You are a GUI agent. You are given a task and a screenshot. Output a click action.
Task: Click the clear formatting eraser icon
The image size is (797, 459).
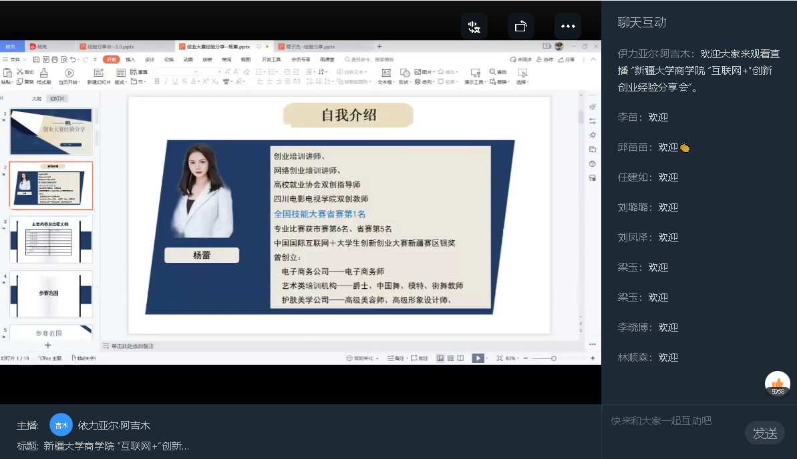pyautogui.click(x=247, y=71)
